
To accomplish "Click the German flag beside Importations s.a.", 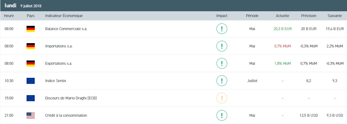I will [x=30, y=46].
